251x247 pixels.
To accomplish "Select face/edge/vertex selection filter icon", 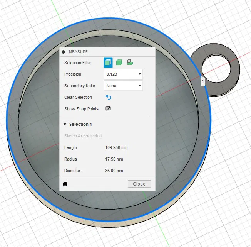I will (x=108, y=63).
